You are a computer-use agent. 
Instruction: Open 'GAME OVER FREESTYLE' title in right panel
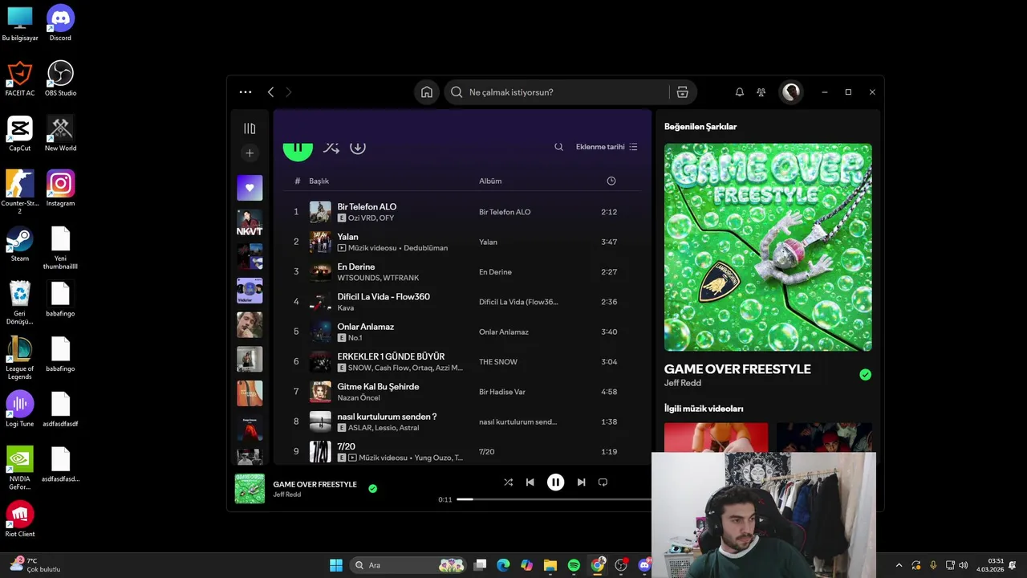(737, 369)
